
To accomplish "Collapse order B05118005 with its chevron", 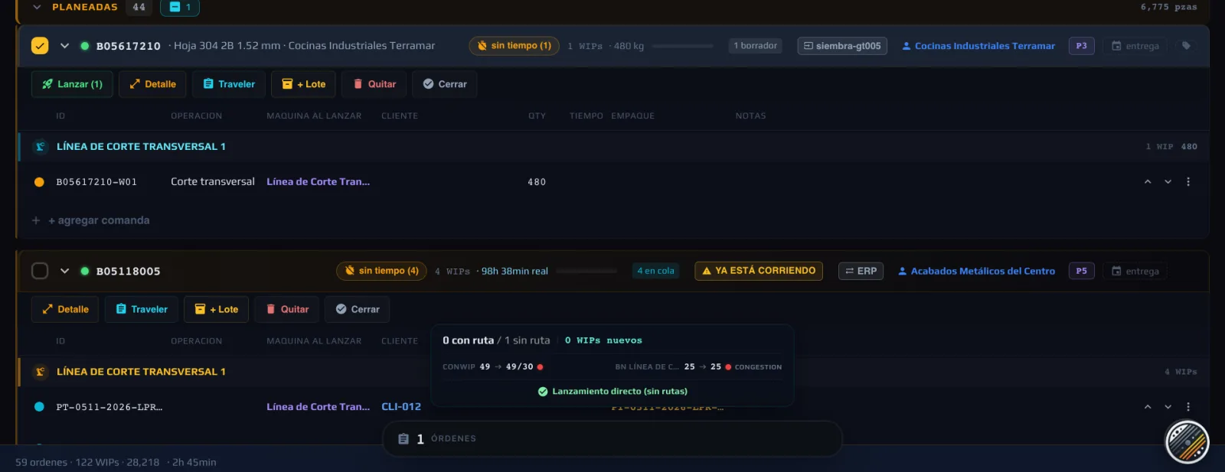I will pyautogui.click(x=64, y=271).
